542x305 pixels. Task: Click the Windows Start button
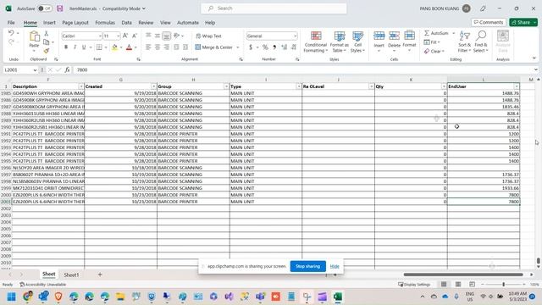pos(11,297)
